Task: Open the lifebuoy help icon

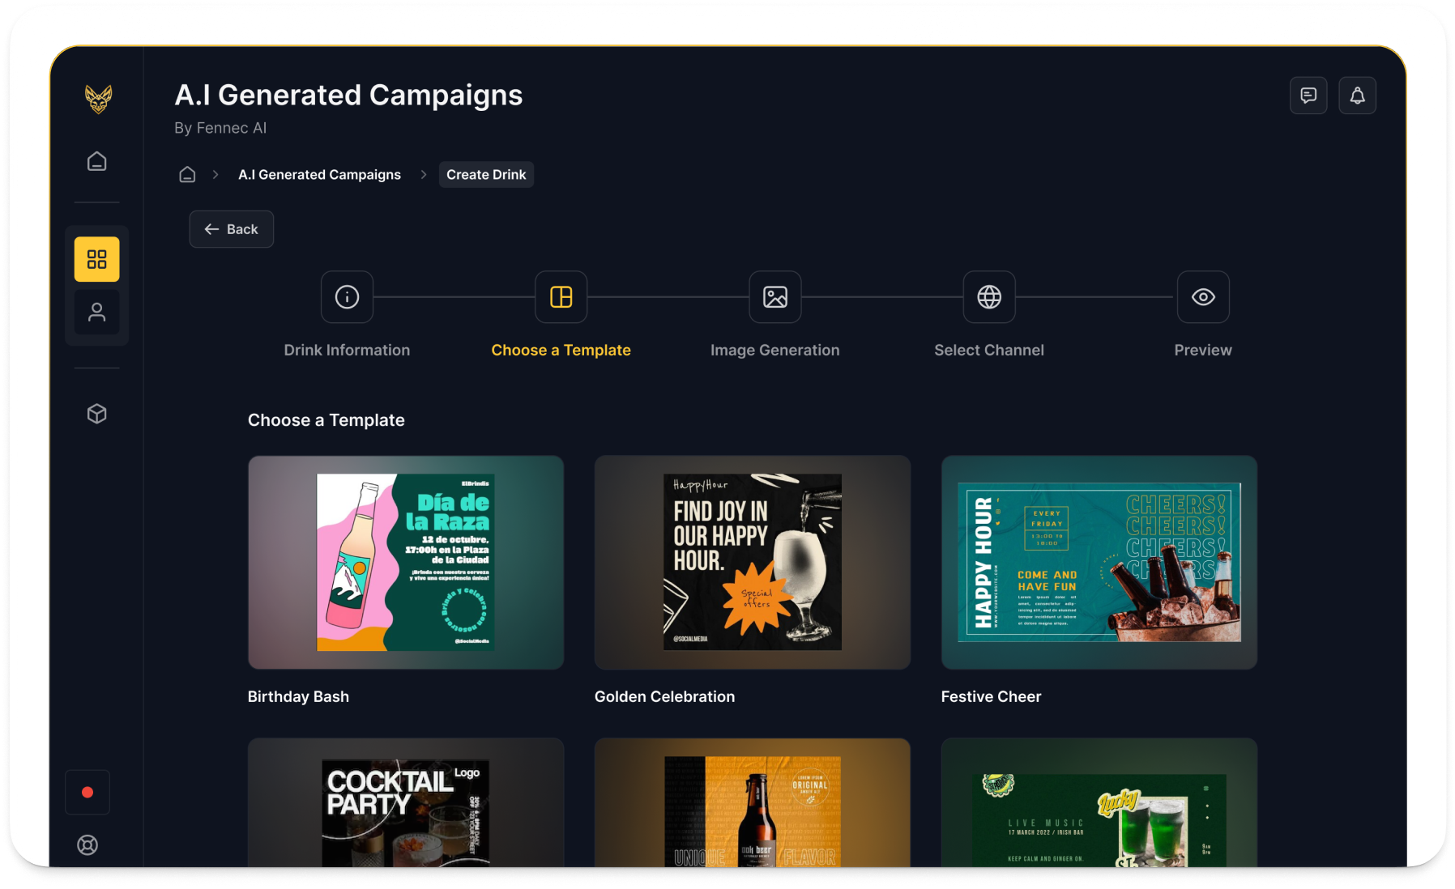Action: (87, 845)
